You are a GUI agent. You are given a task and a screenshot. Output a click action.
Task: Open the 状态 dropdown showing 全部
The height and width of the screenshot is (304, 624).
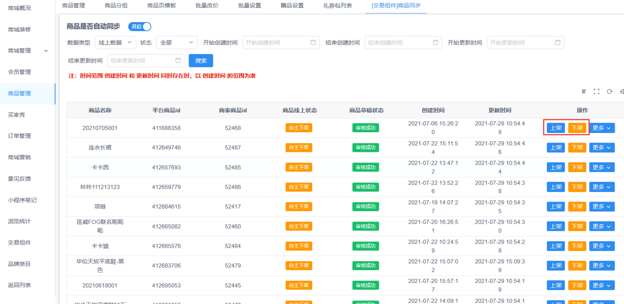[x=177, y=43]
